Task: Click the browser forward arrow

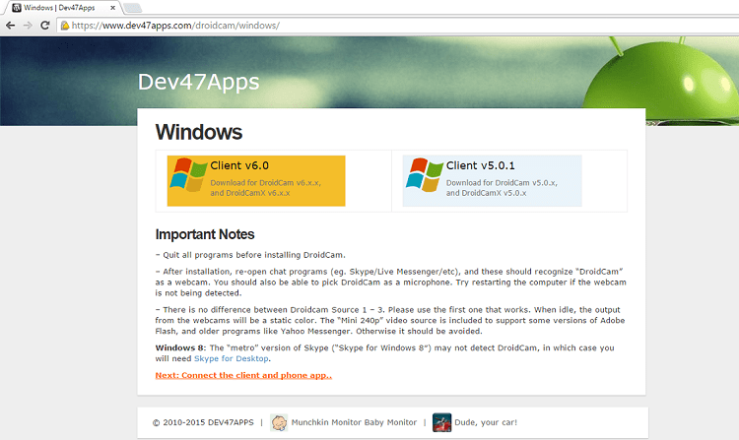Action: (x=28, y=26)
